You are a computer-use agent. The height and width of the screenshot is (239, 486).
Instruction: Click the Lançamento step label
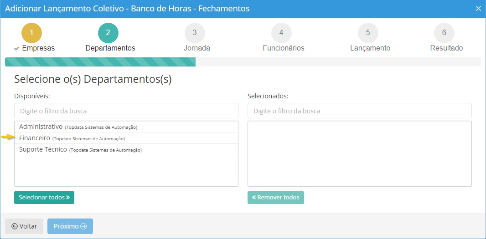pyautogui.click(x=370, y=48)
